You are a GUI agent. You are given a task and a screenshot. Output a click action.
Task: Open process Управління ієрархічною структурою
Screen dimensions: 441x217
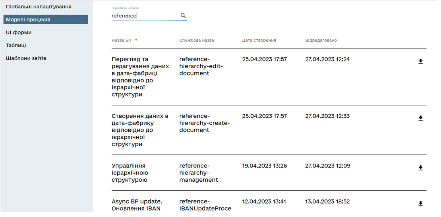point(130,173)
